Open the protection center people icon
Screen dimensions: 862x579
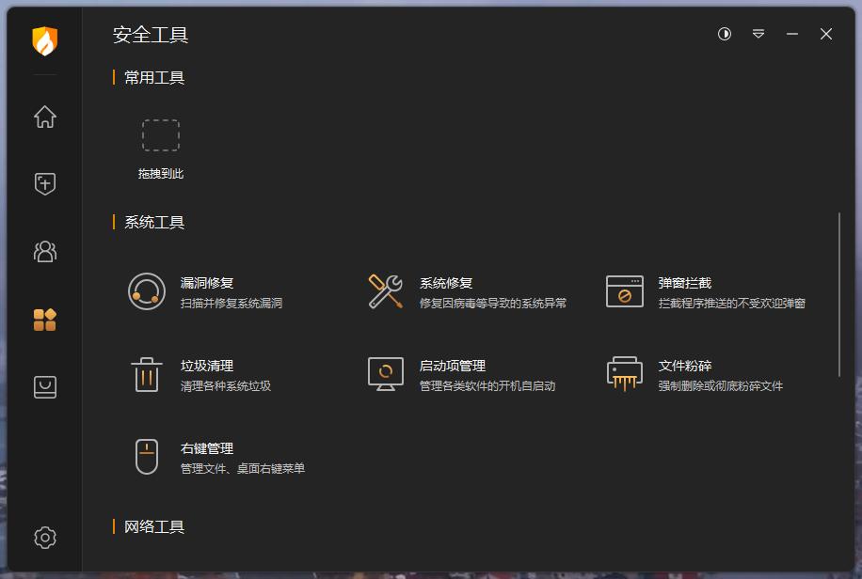pos(43,252)
